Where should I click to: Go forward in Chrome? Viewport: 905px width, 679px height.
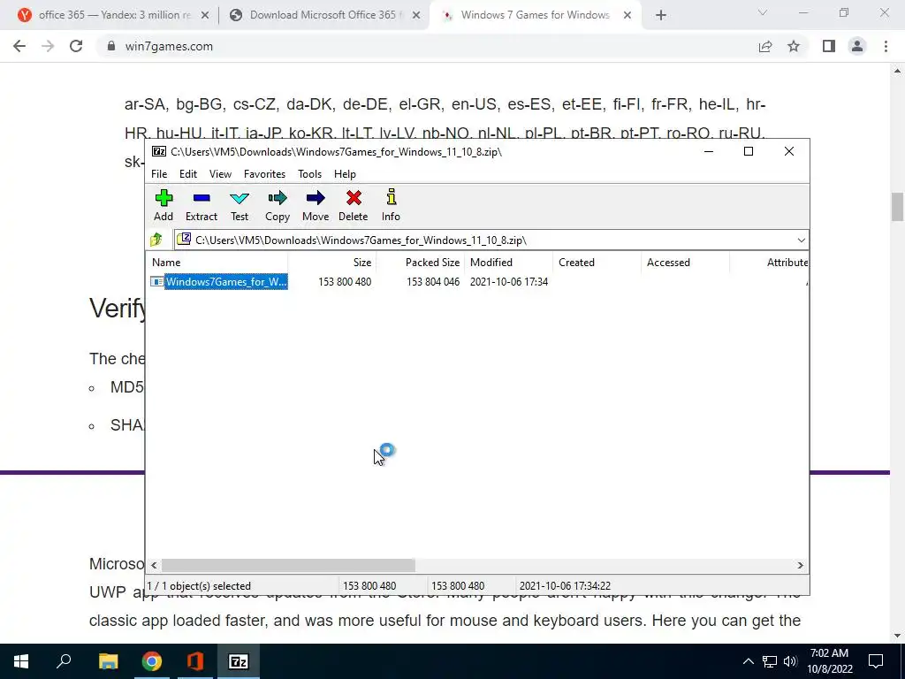tap(48, 46)
